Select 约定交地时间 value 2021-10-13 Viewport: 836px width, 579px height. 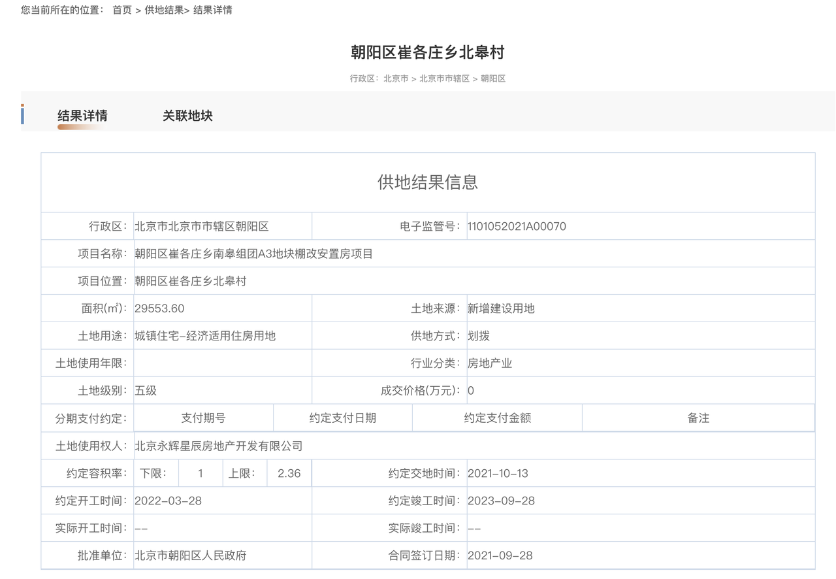[x=498, y=474]
